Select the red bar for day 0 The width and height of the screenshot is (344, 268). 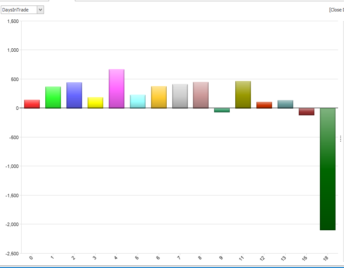coord(32,104)
